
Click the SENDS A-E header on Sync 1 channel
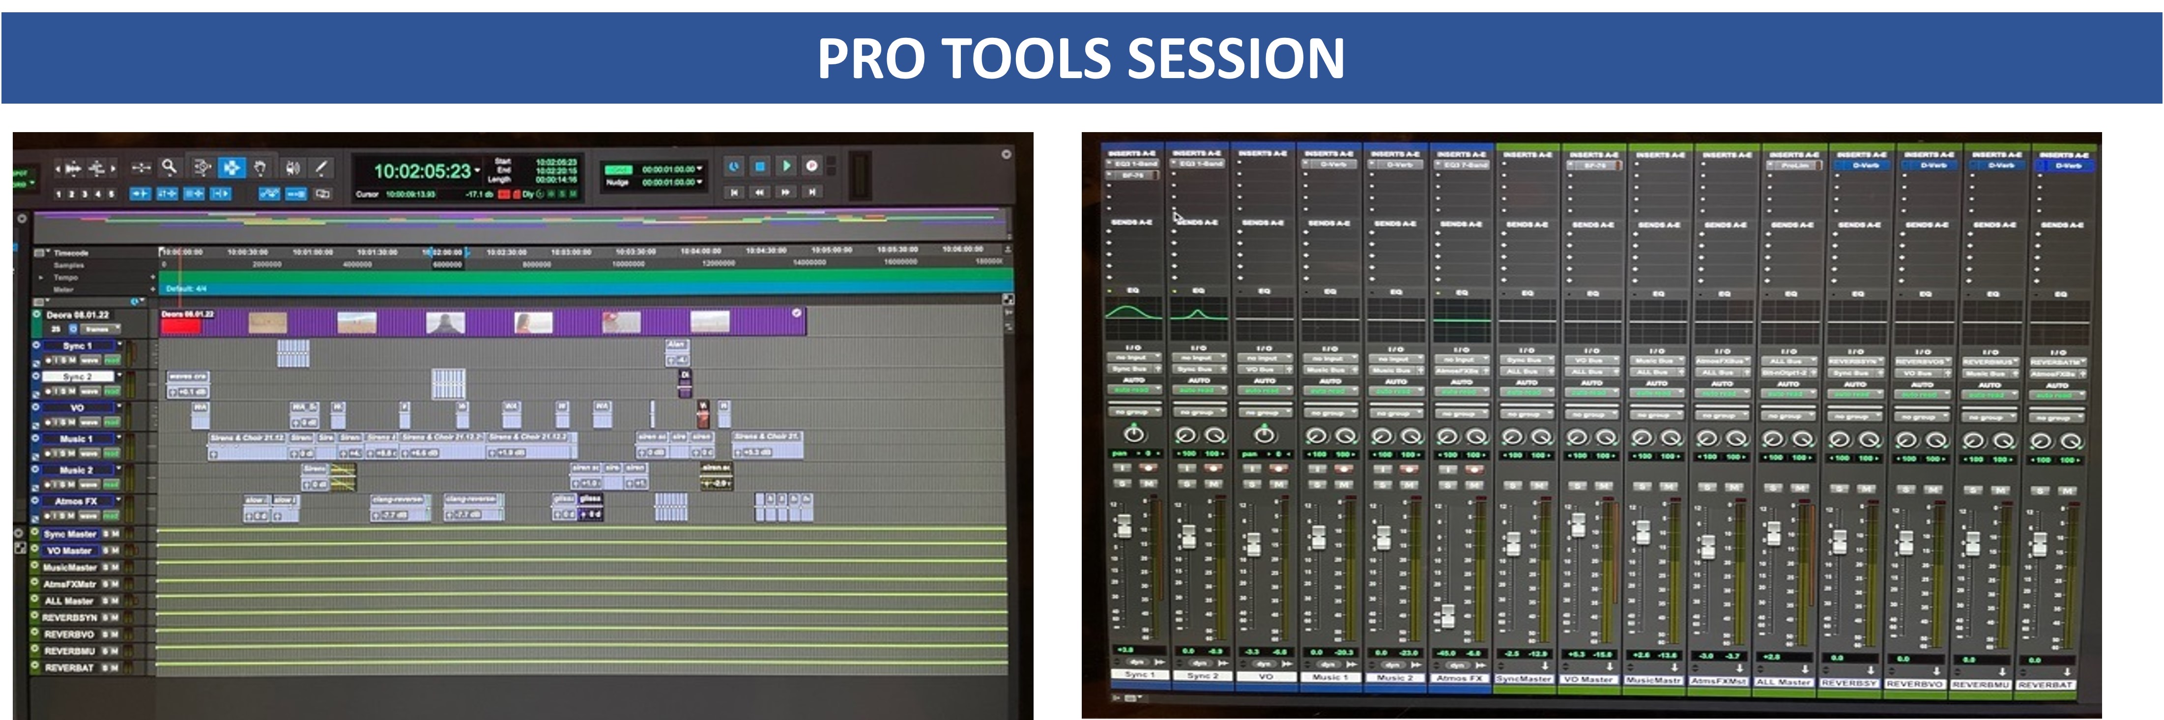point(1132,222)
